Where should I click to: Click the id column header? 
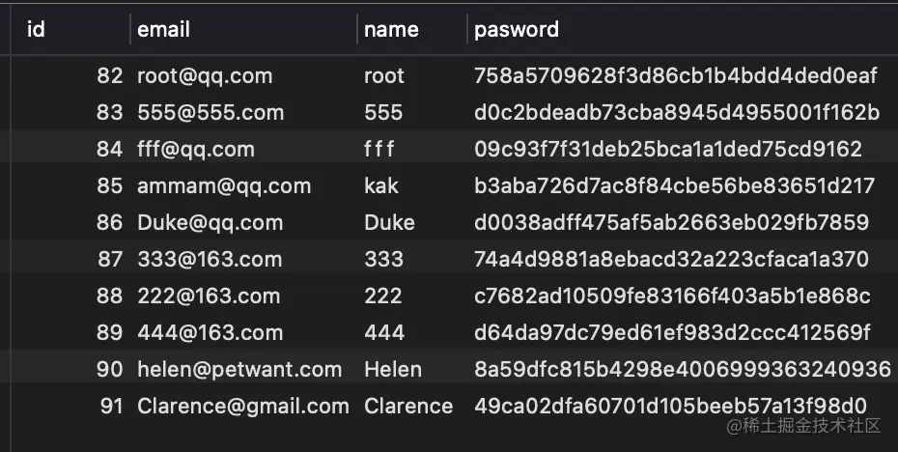(x=36, y=29)
